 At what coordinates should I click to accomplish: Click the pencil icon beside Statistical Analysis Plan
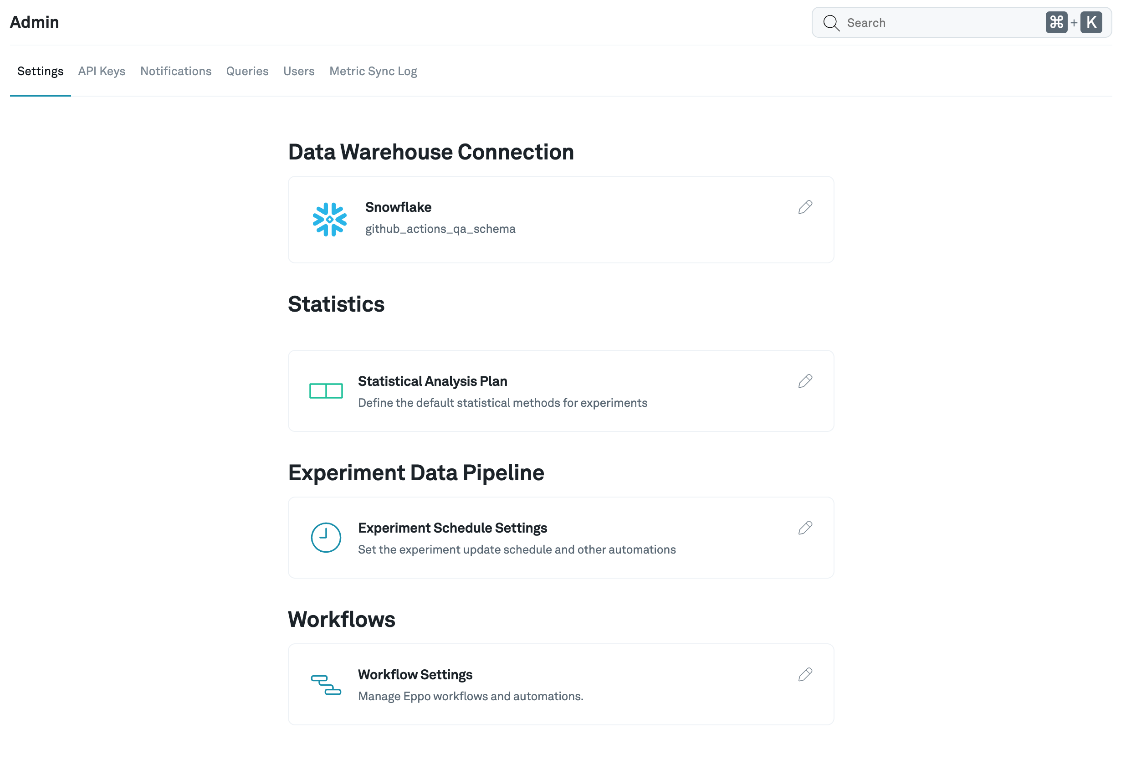804,381
